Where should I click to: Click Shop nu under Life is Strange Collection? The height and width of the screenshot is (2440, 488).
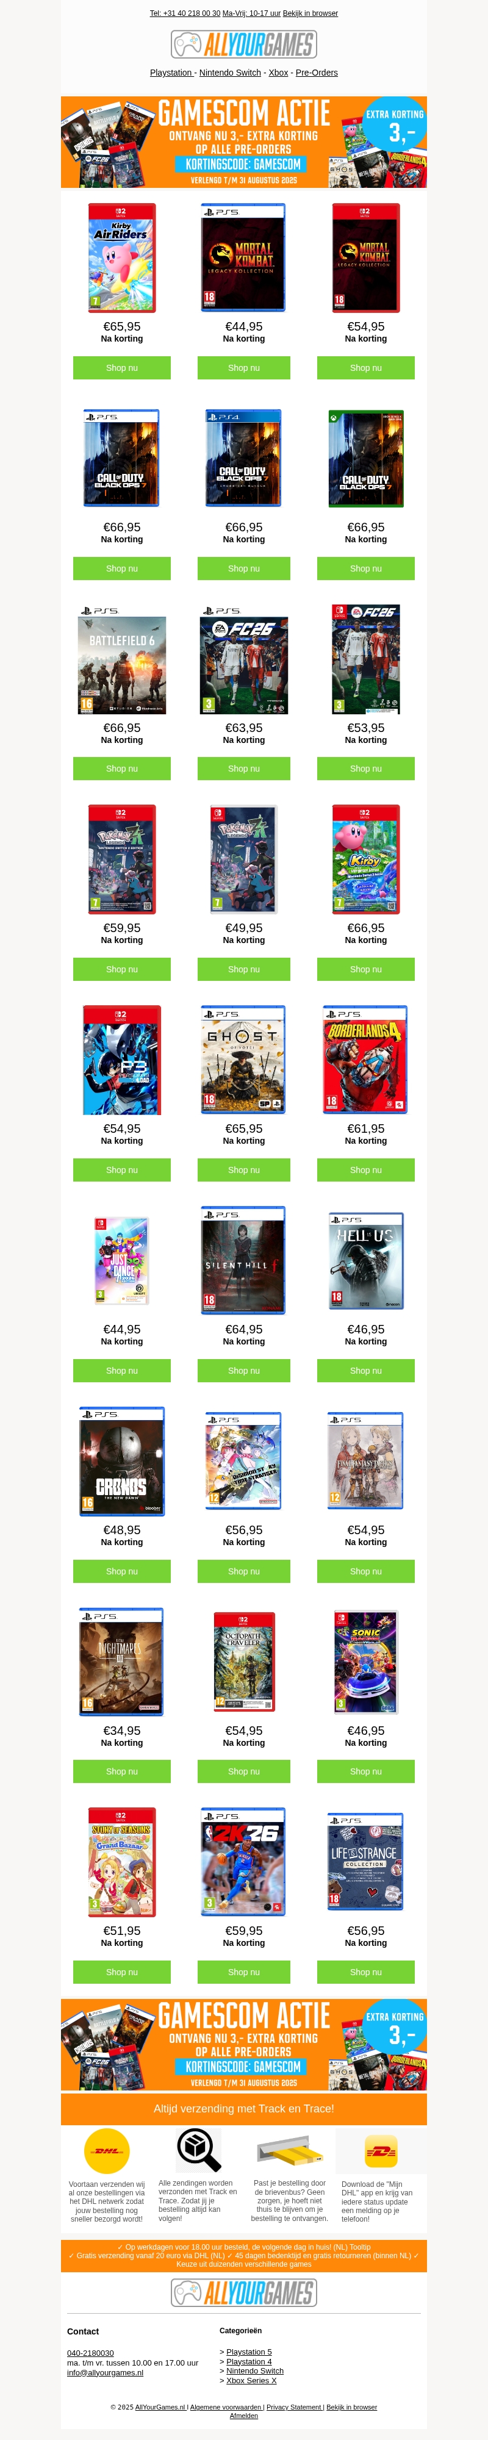point(366,1972)
